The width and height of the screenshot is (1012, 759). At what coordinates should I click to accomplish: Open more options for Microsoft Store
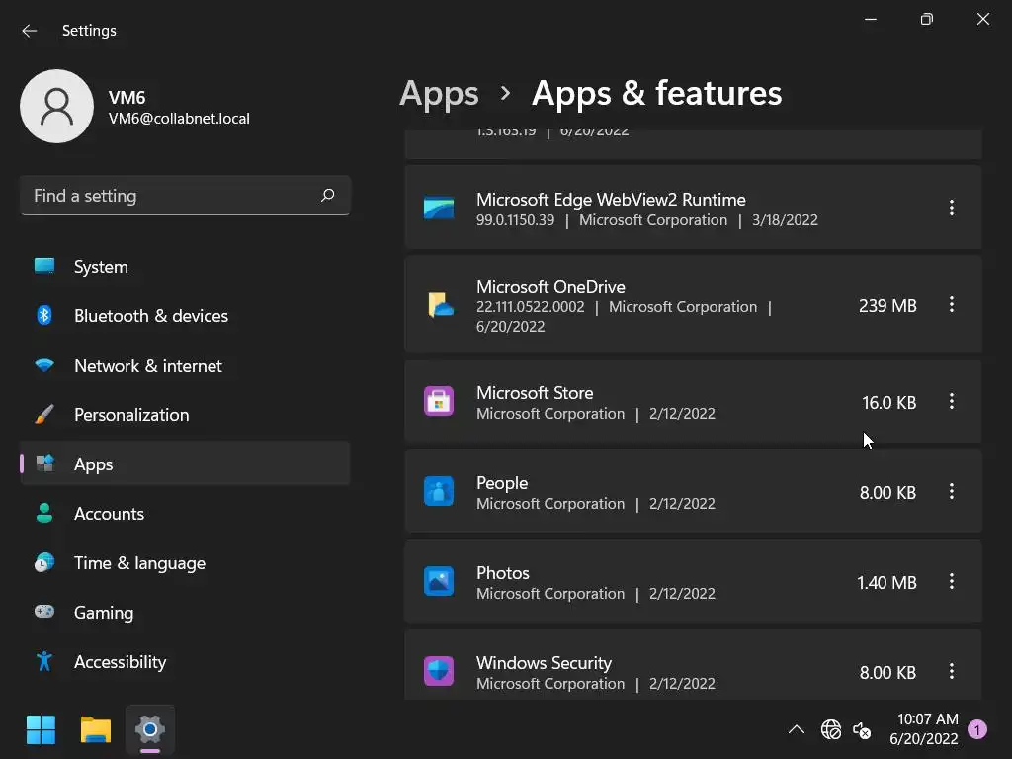(952, 401)
